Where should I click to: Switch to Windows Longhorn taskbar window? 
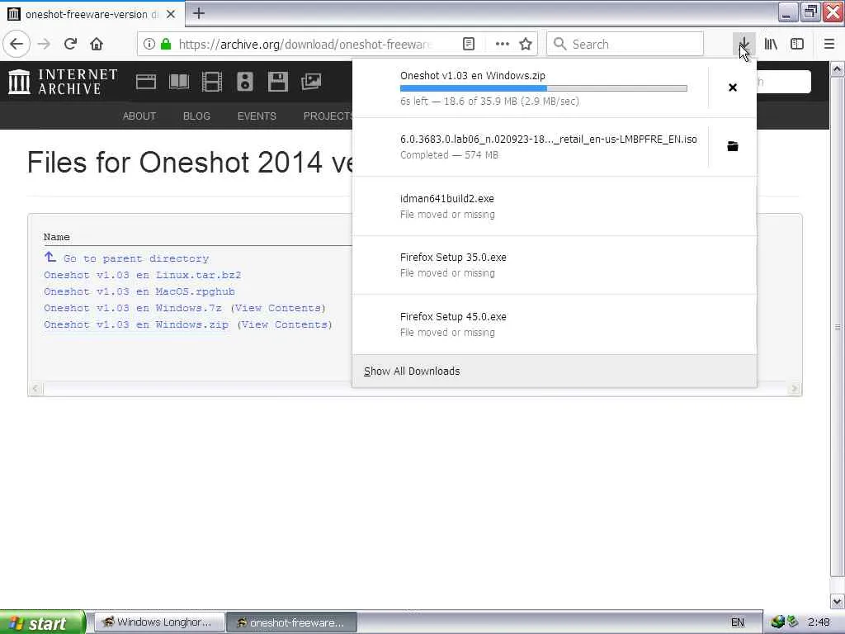click(x=159, y=622)
